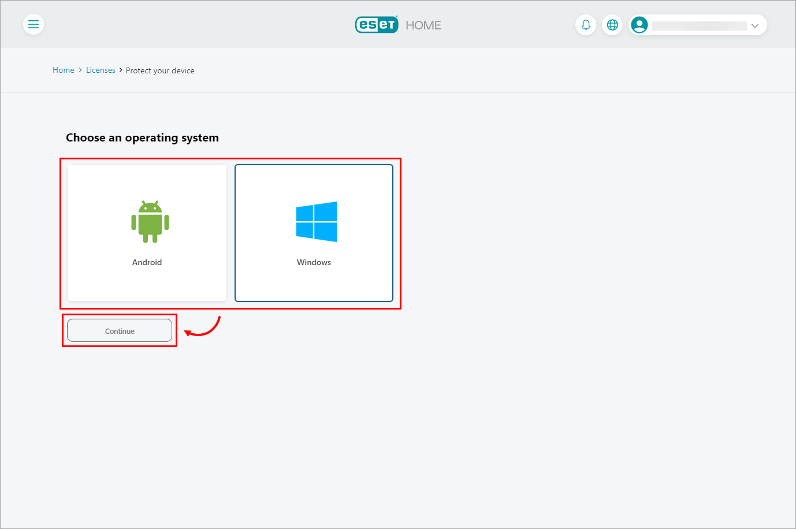Select the green Android robot icon

point(150,222)
